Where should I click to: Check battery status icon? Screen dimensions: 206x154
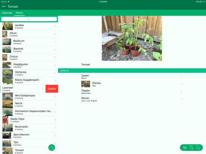click(x=202, y=2)
